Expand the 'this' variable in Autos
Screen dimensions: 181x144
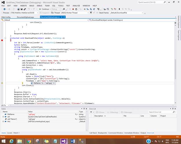click(x=3, y=122)
